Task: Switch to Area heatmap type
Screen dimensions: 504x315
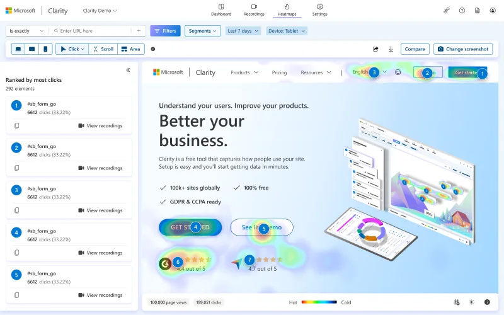Action: (x=131, y=49)
